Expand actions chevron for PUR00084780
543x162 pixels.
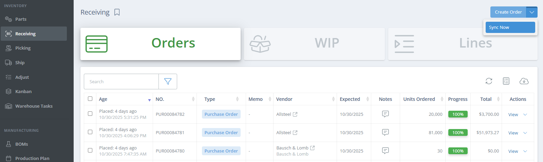(x=525, y=151)
